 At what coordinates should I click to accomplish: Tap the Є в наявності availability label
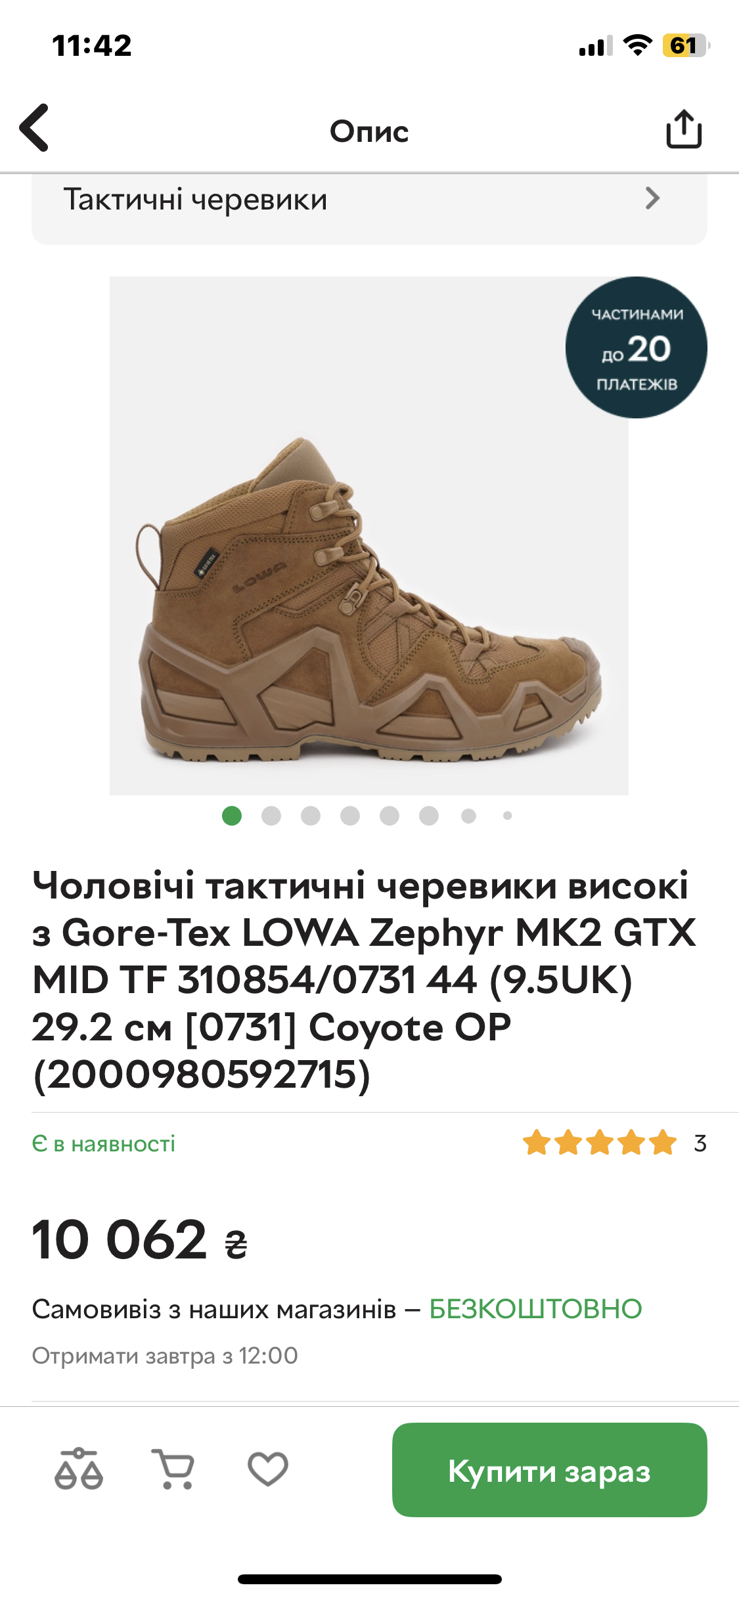click(x=104, y=1144)
